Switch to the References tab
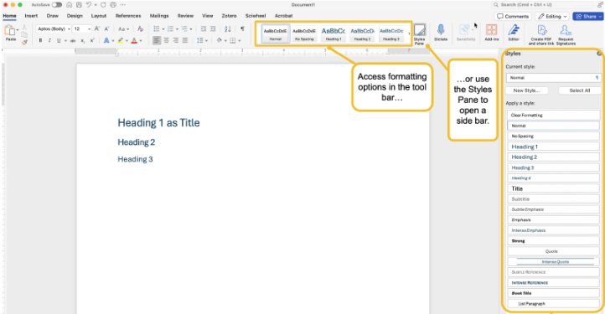Image resolution: width=605 pixels, height=314 pixels. pyautogui.click(x=128, y=16)
